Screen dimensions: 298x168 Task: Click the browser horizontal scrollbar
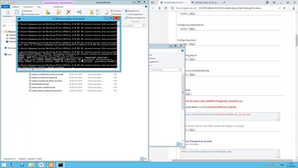(232, 161)
